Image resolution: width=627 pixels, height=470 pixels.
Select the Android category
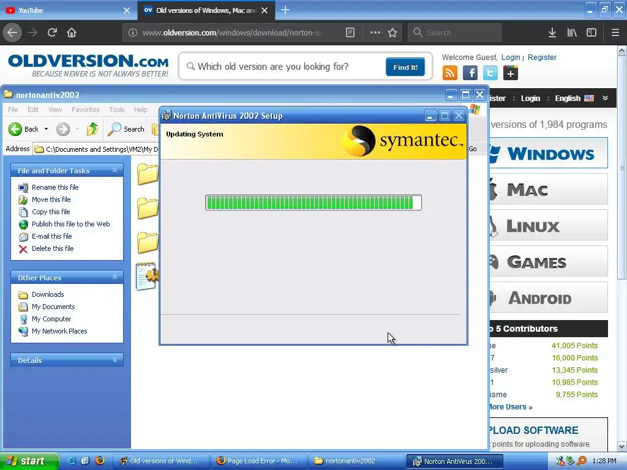click(x=548, y=297)
